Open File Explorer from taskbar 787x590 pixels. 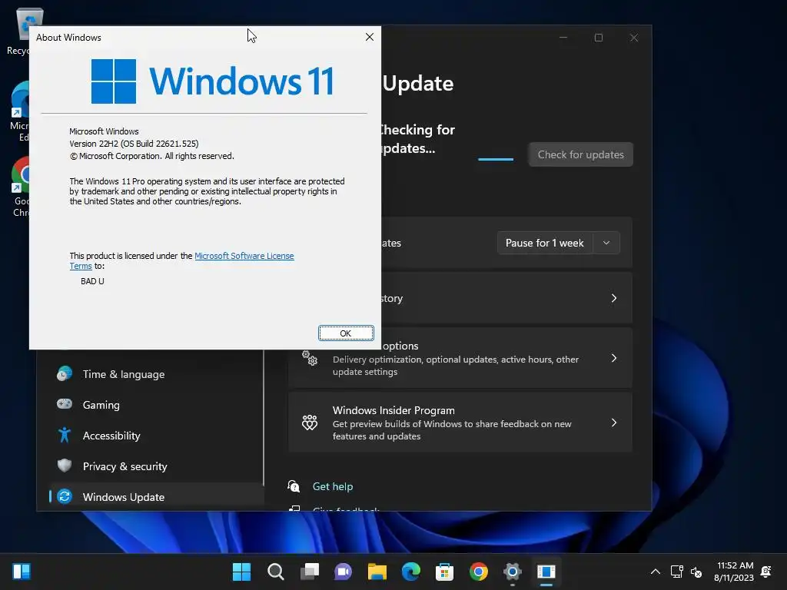coord(377,572)
